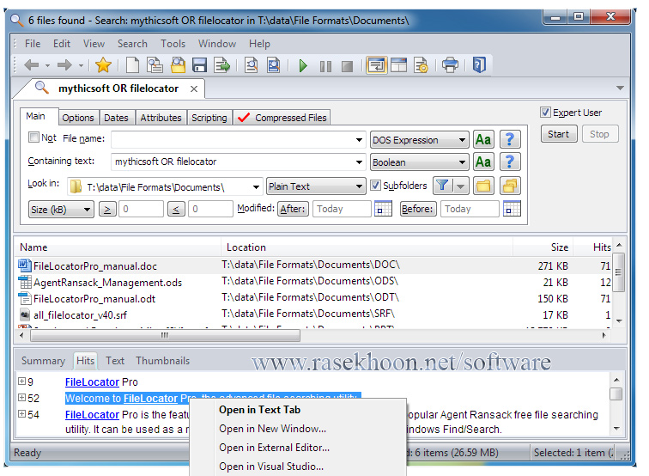Image resolution: width=649 pixels, height=476 pixels.
Task: Click the multiple folders browse icon
Action: [510, 186]
